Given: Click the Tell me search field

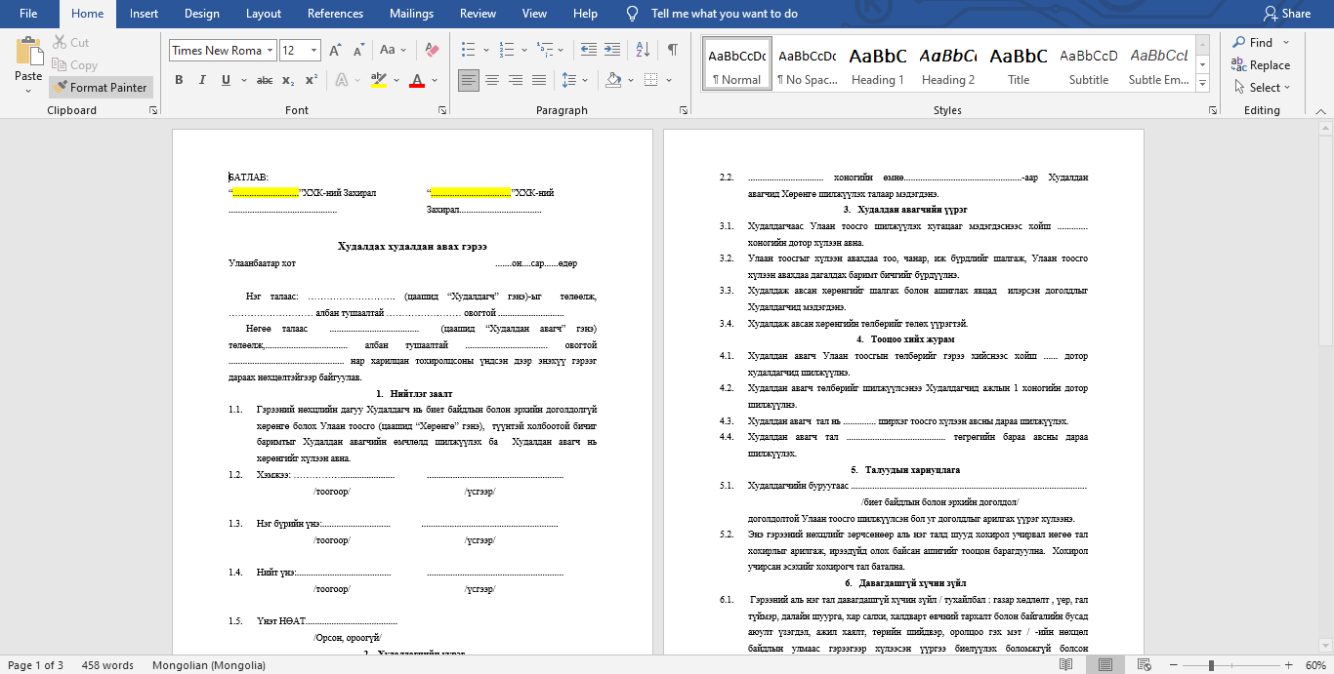Looking at the screenshot, I should click(x=724, y=14).
